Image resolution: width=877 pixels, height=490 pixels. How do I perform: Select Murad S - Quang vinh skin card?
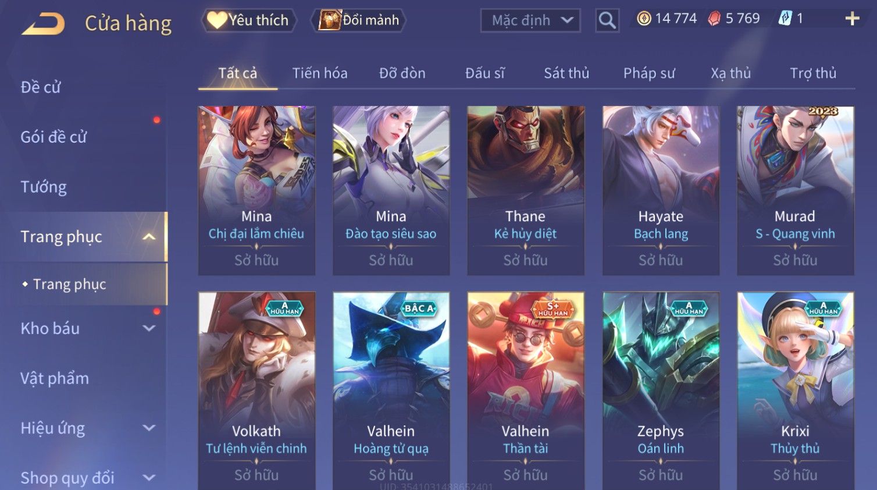[795, 190]
